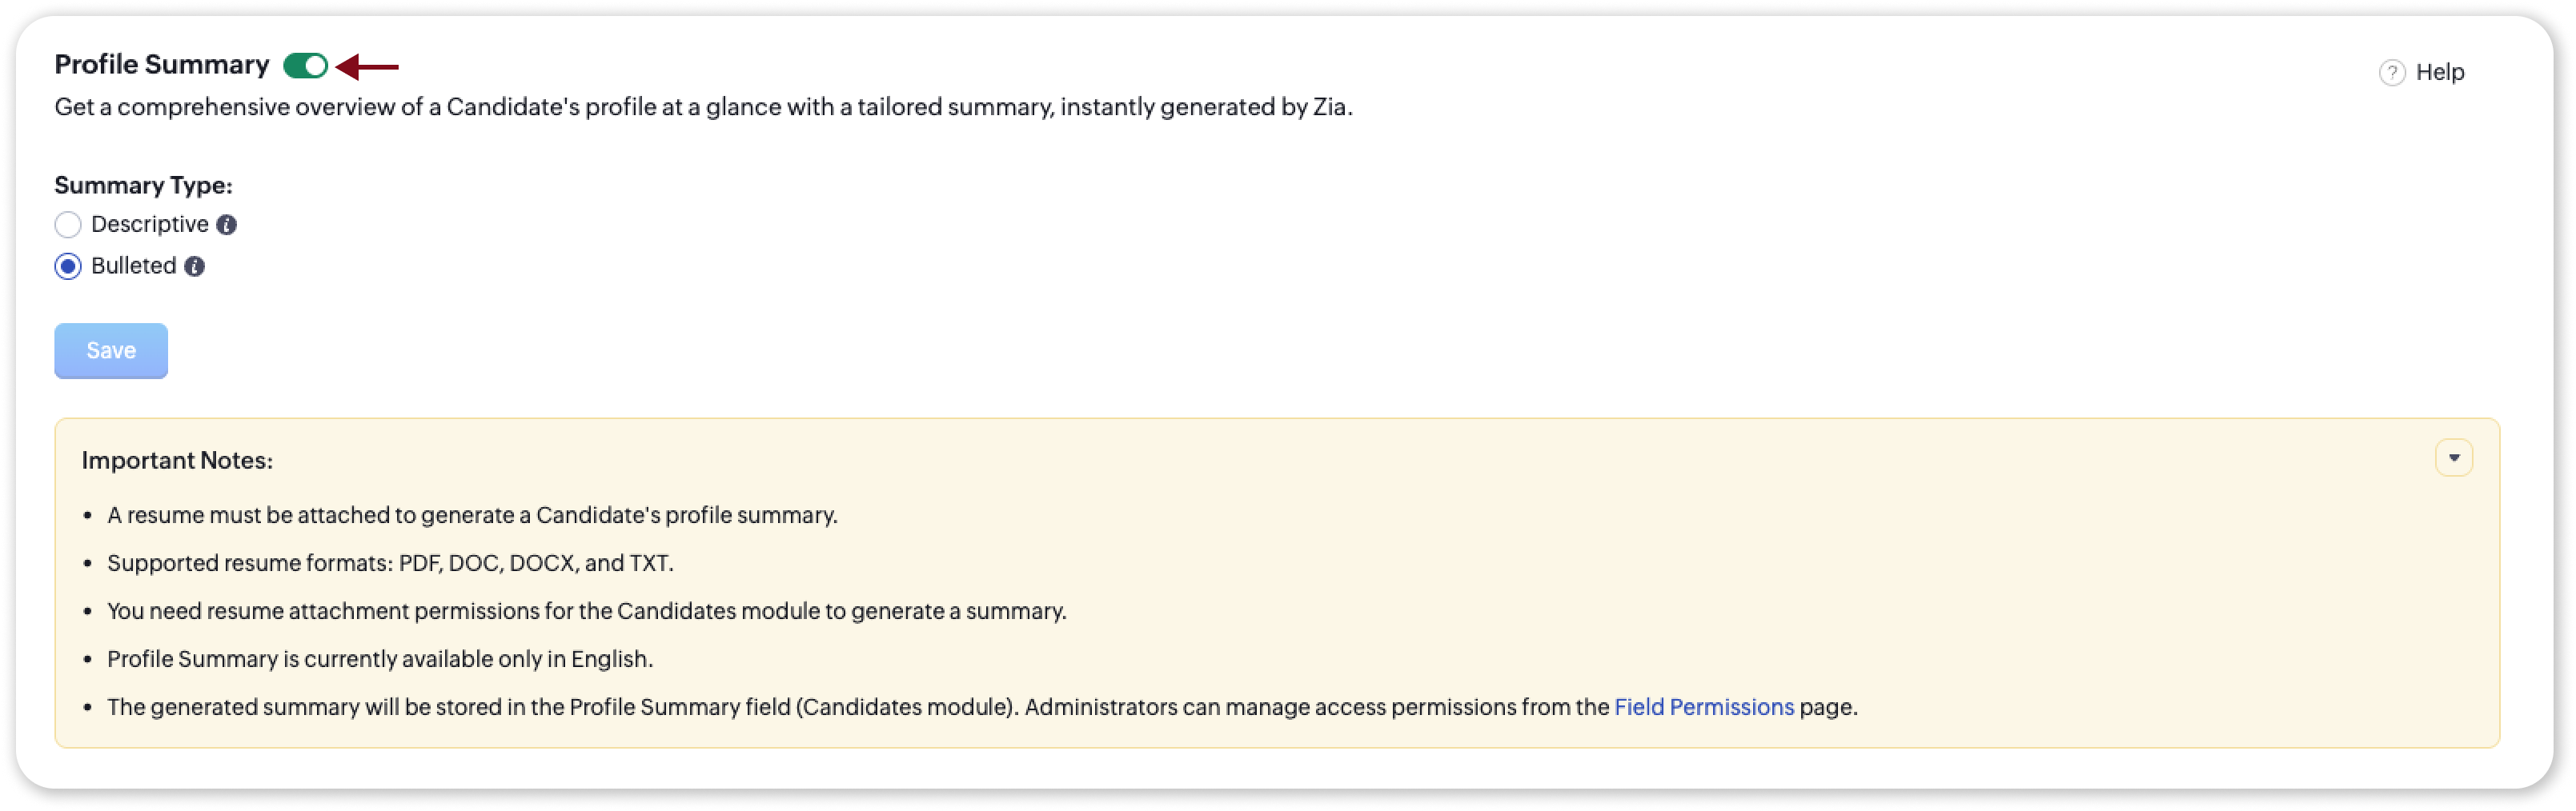Image resolution: width=2576 pixels, height=811 pixels.
Task: Collapse the Important Notes panel arrow
Action: click(x=2453, y=458)
